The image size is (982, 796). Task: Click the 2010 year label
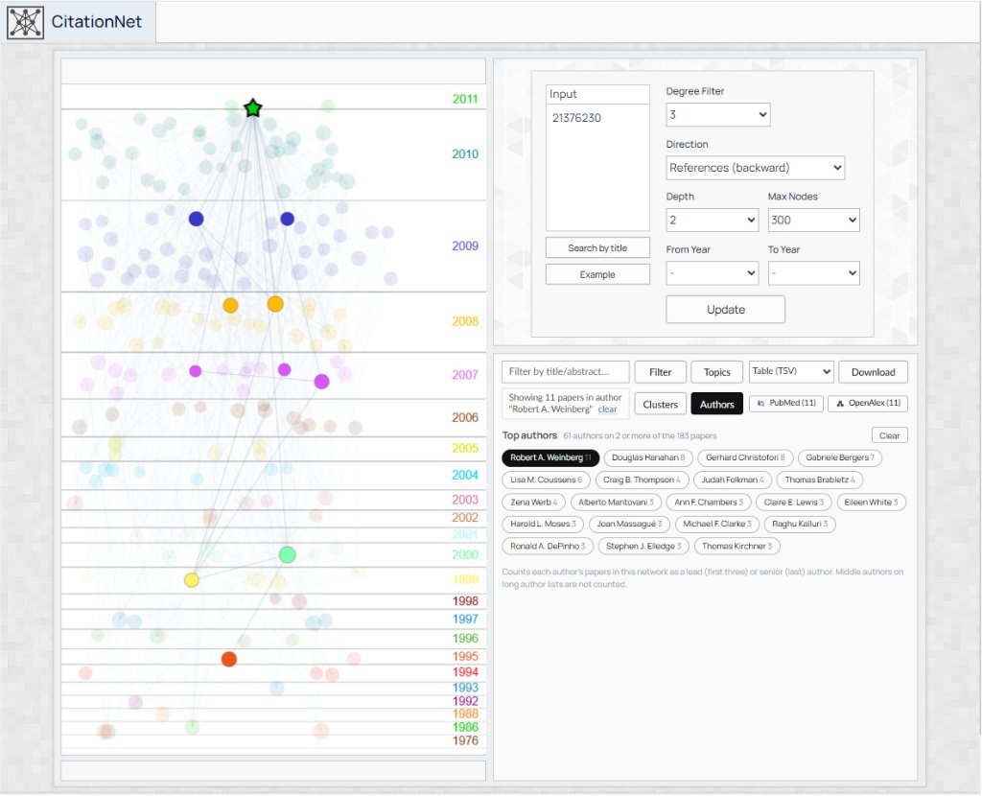coord(465,154)
